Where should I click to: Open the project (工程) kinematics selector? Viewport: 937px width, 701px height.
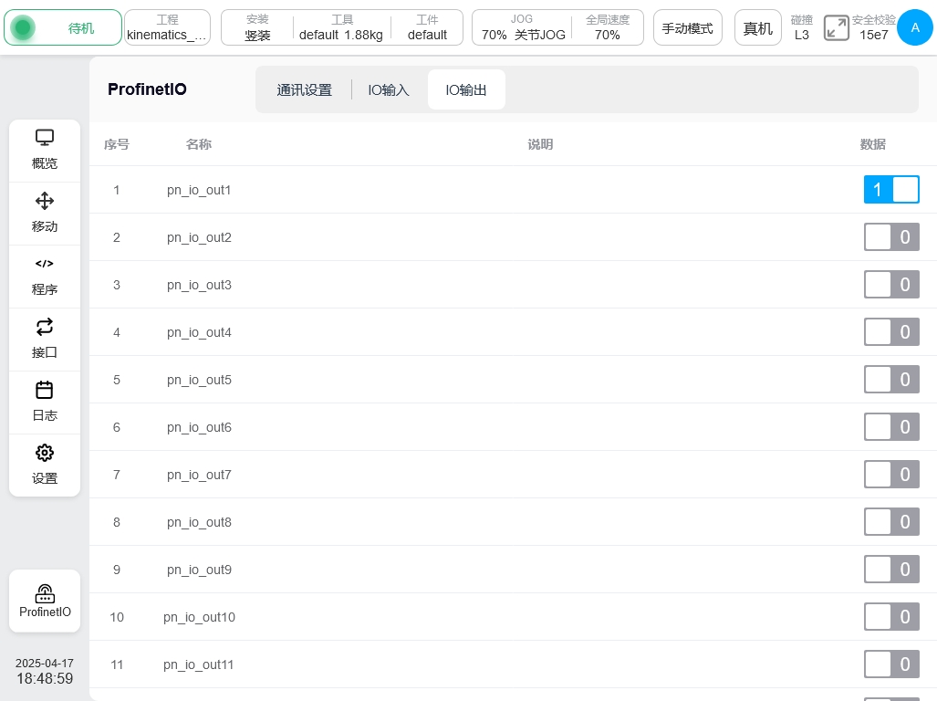click(x=167, y=27)
